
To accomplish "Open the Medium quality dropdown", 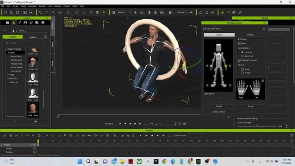I will (124, 12).
